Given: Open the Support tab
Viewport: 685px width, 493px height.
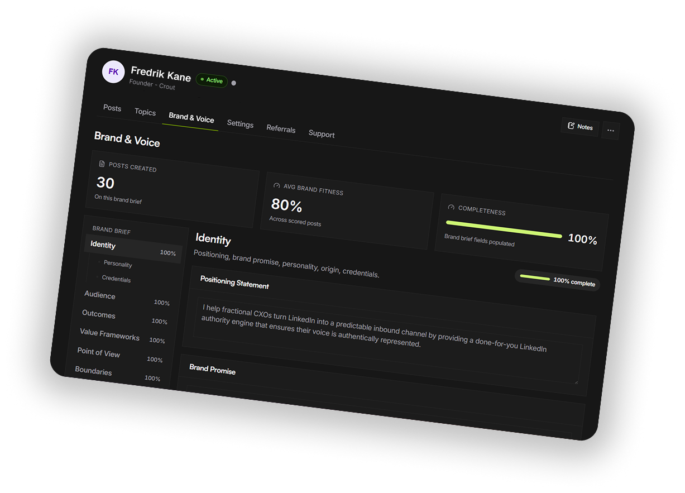Looking at the screenshot, I should pyautogui.click(x=322, y=134).
